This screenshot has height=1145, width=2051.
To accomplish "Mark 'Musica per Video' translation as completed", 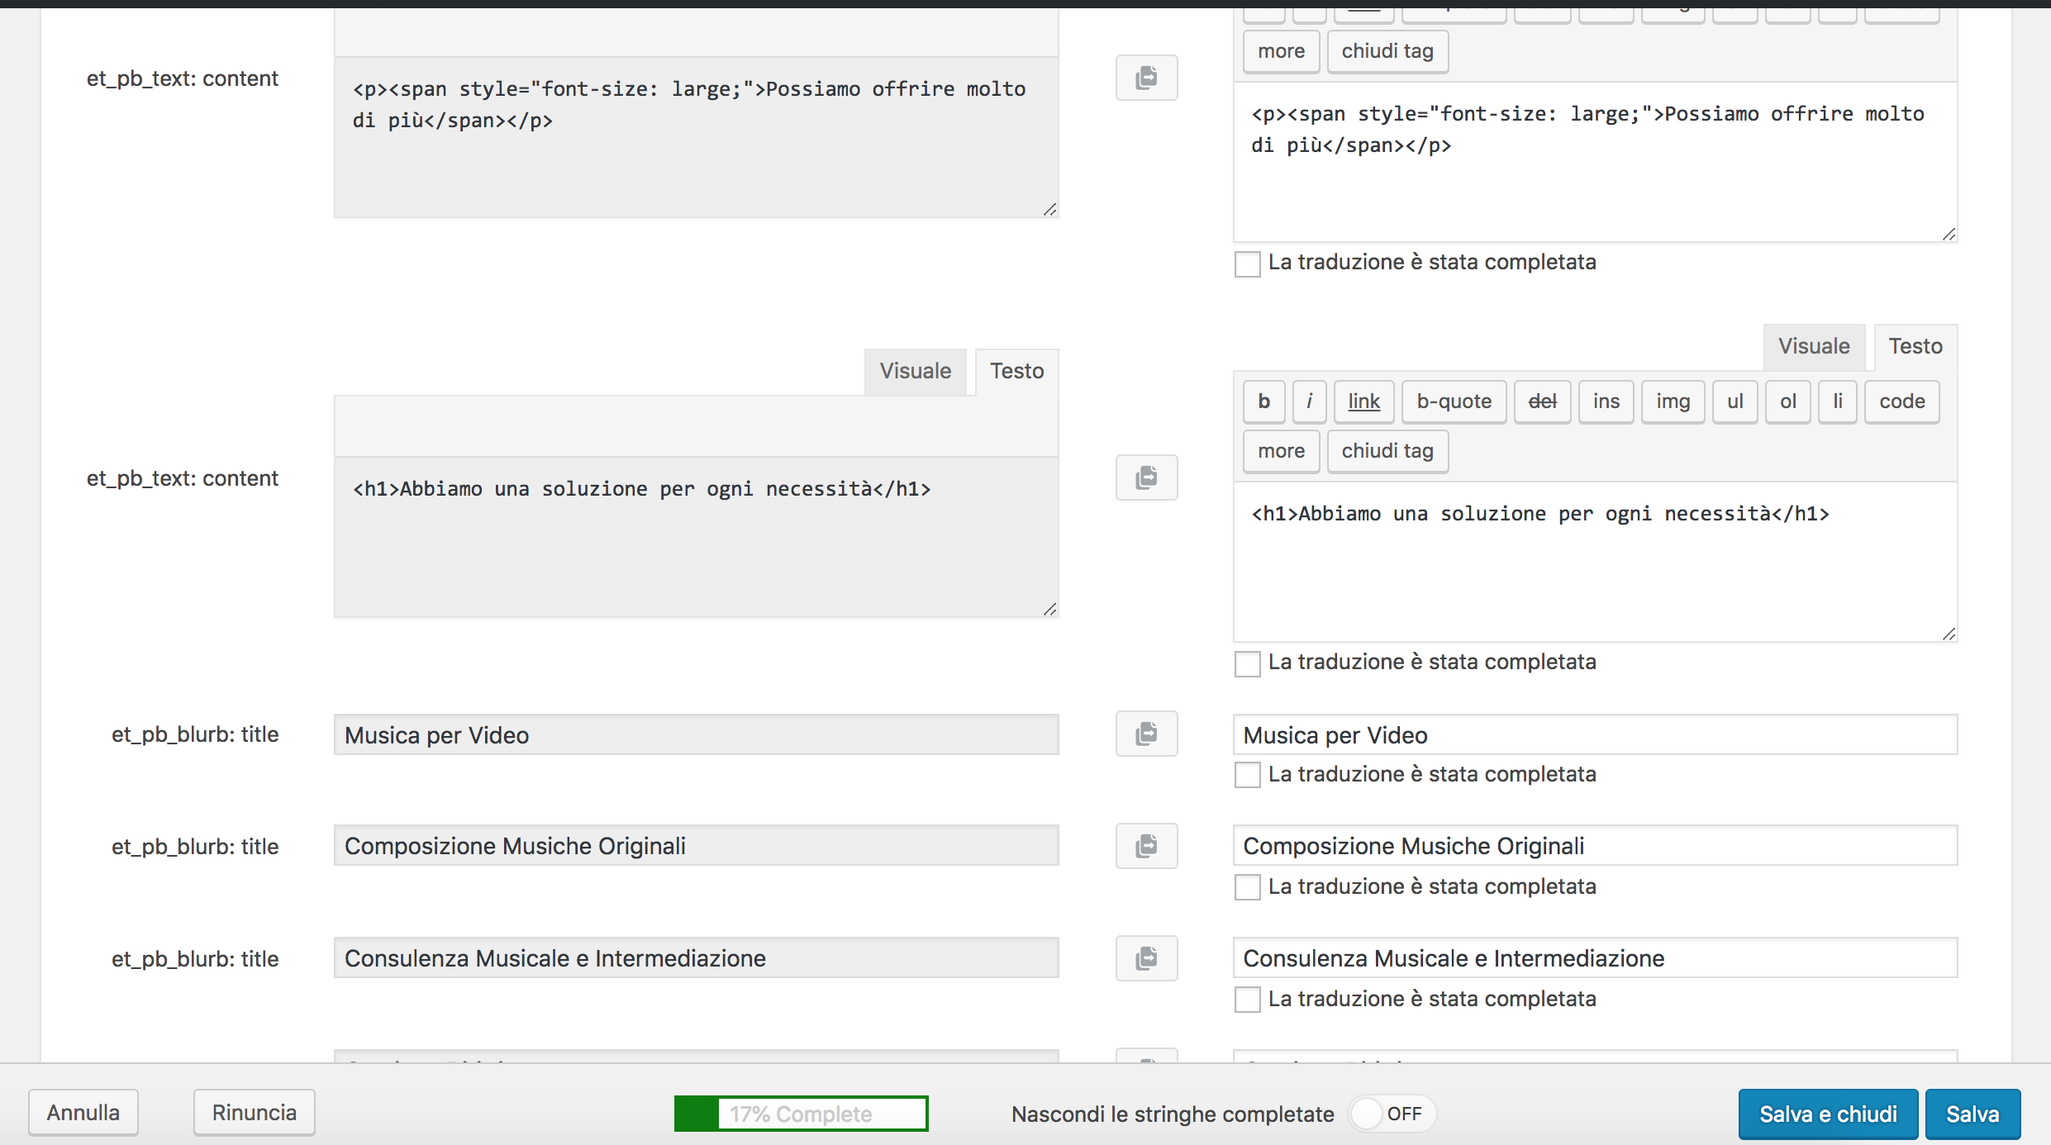I will tap(1247, 775).
